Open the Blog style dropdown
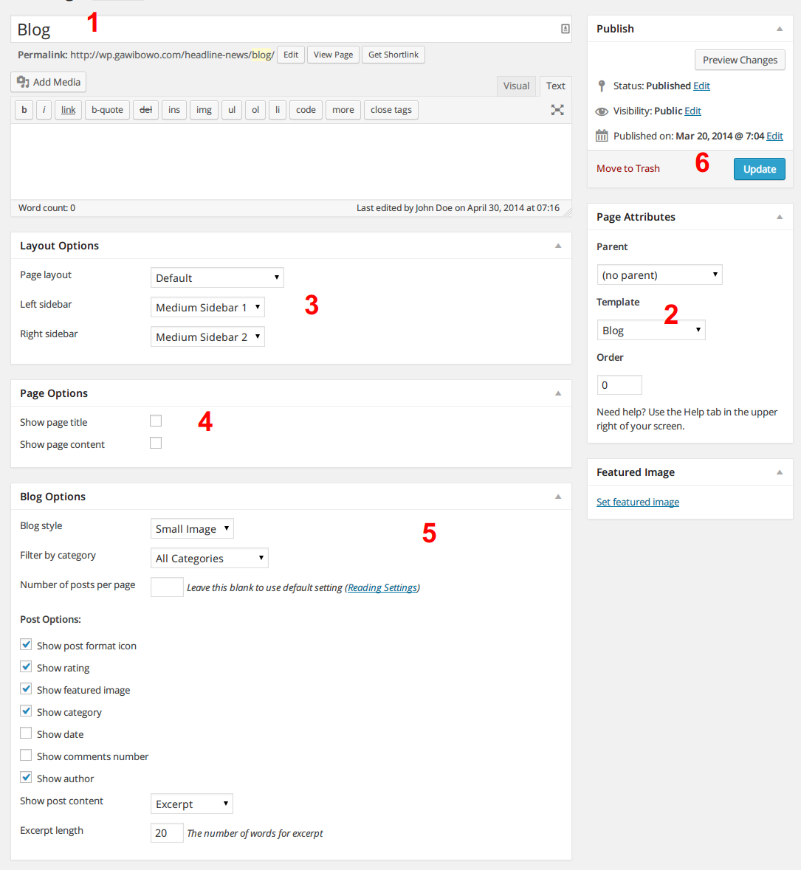 (192, 529)
